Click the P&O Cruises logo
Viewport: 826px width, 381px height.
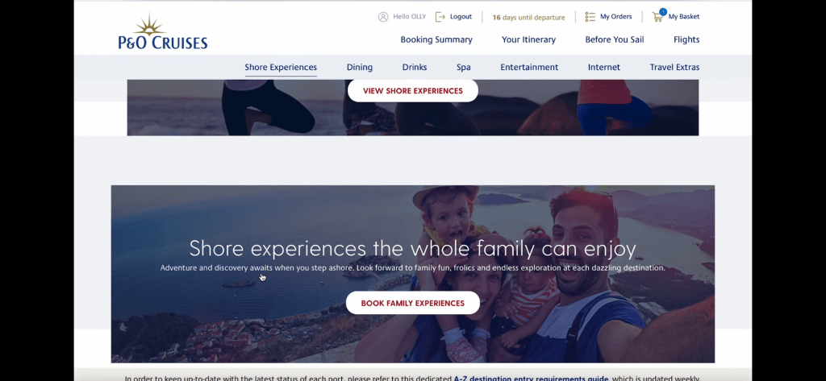click(x=163, y=33)
